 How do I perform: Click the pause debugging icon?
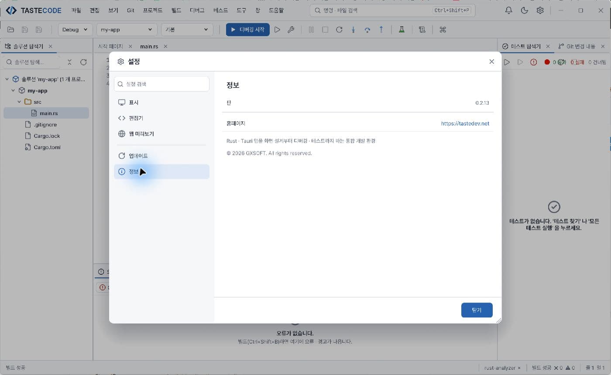[x=311, y=30]
